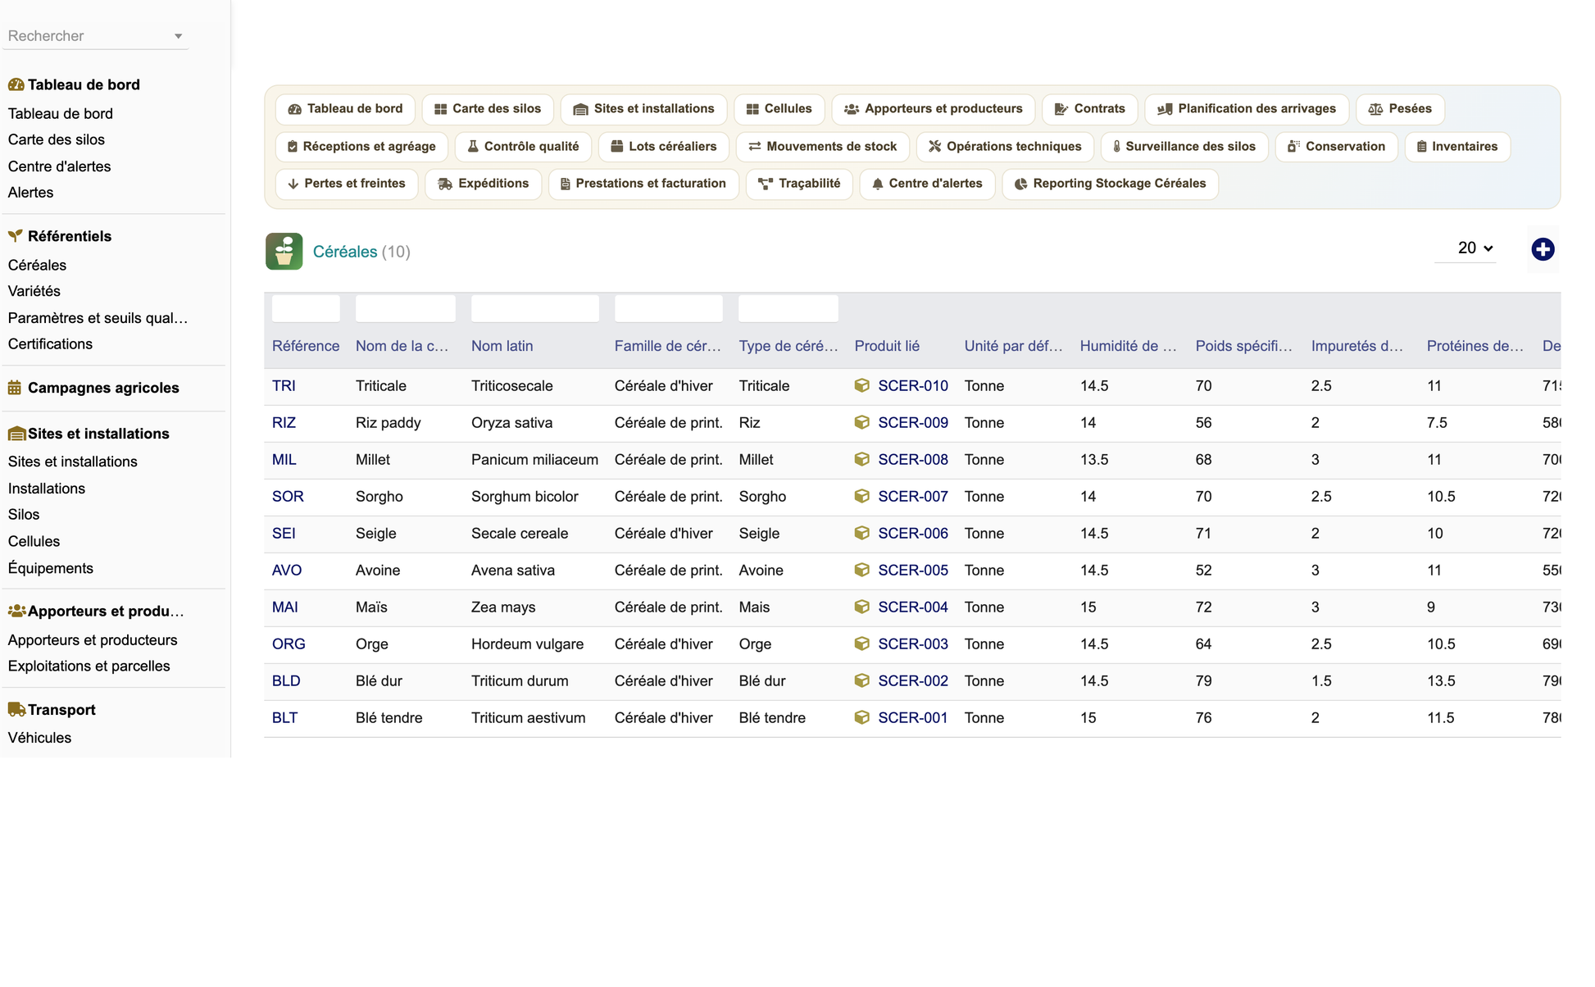Click the Référence filter input field
Screen dimensions: 1595x987
coord(306,308)
